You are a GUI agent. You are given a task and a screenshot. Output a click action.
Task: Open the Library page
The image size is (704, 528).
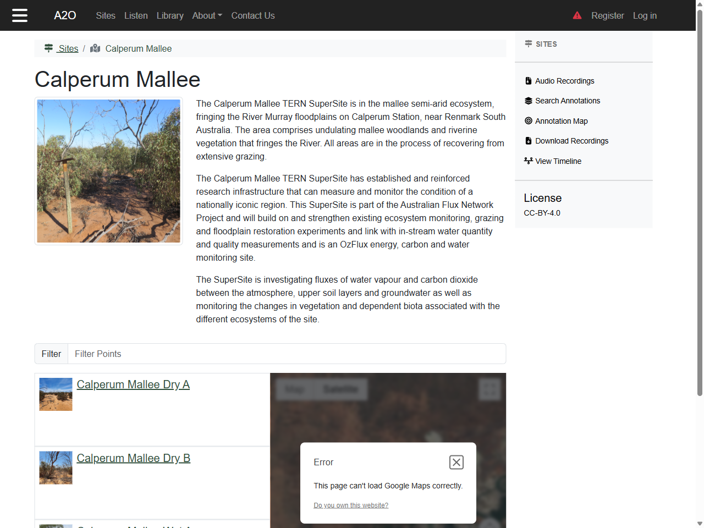tap(170, 15)
